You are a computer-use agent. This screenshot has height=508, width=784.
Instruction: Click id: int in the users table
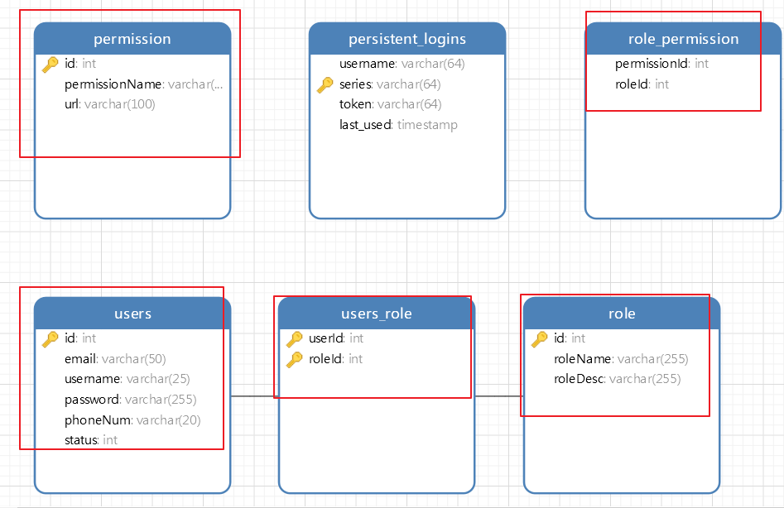80,338
